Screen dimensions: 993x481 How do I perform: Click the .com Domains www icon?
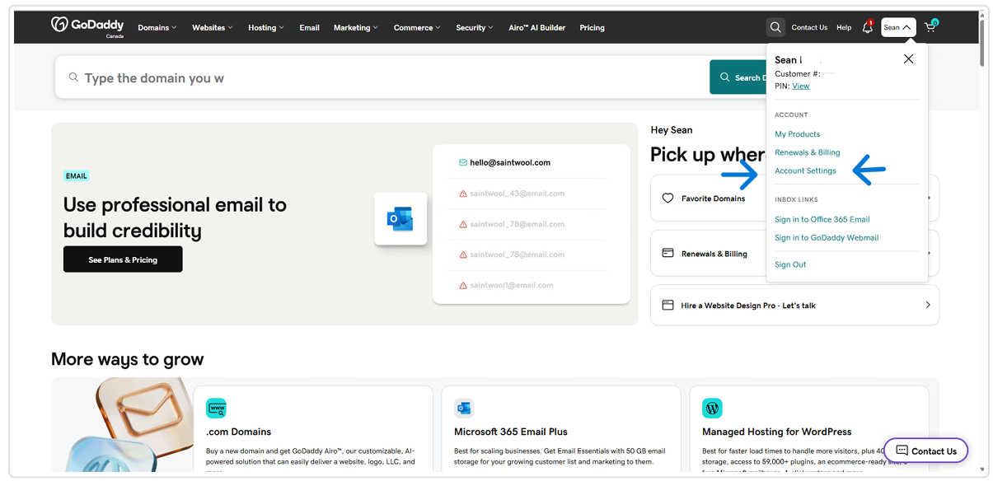click(216, 408)
